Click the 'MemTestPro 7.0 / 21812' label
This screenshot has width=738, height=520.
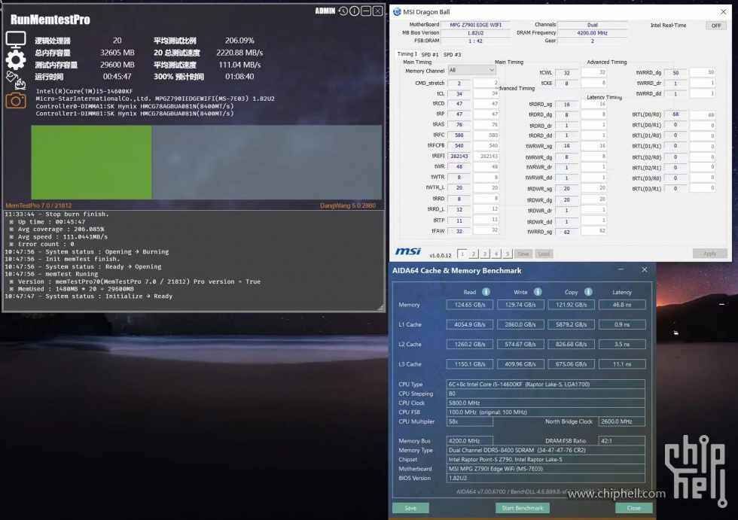point(38,205)
